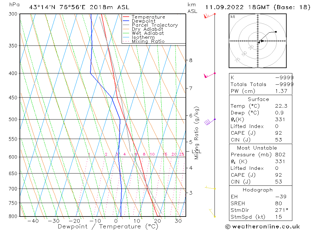Viewport: 315px width, 230px height.
Task: Click the 700 pressure level label
Action: pos(13,189)
